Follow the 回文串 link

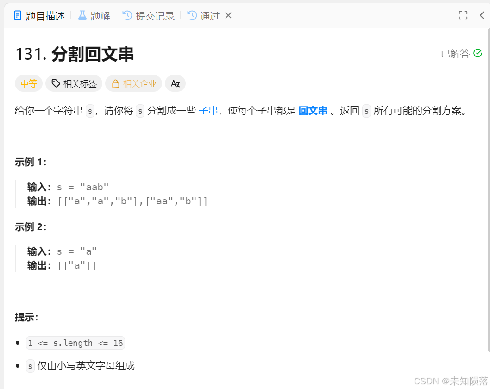313,110
